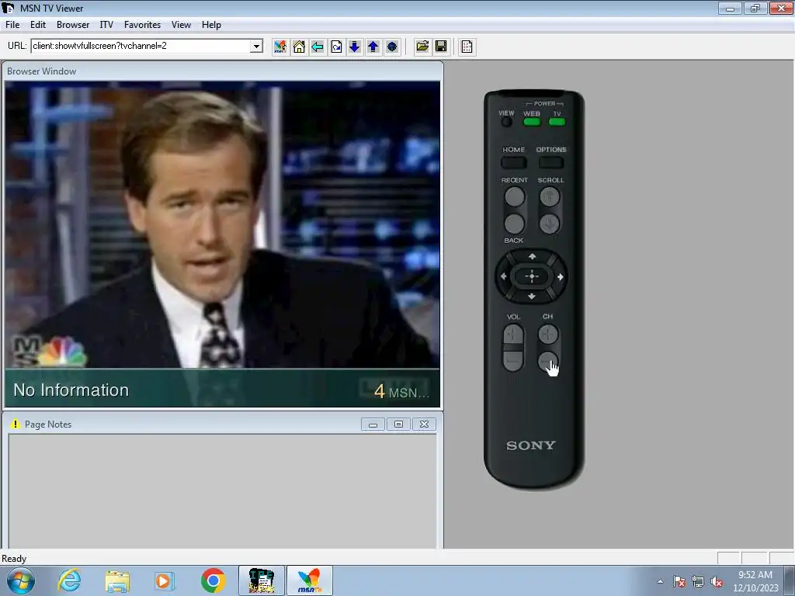Click the blue down arrow toolbar icon
The image size is (795, 596).
354,47
